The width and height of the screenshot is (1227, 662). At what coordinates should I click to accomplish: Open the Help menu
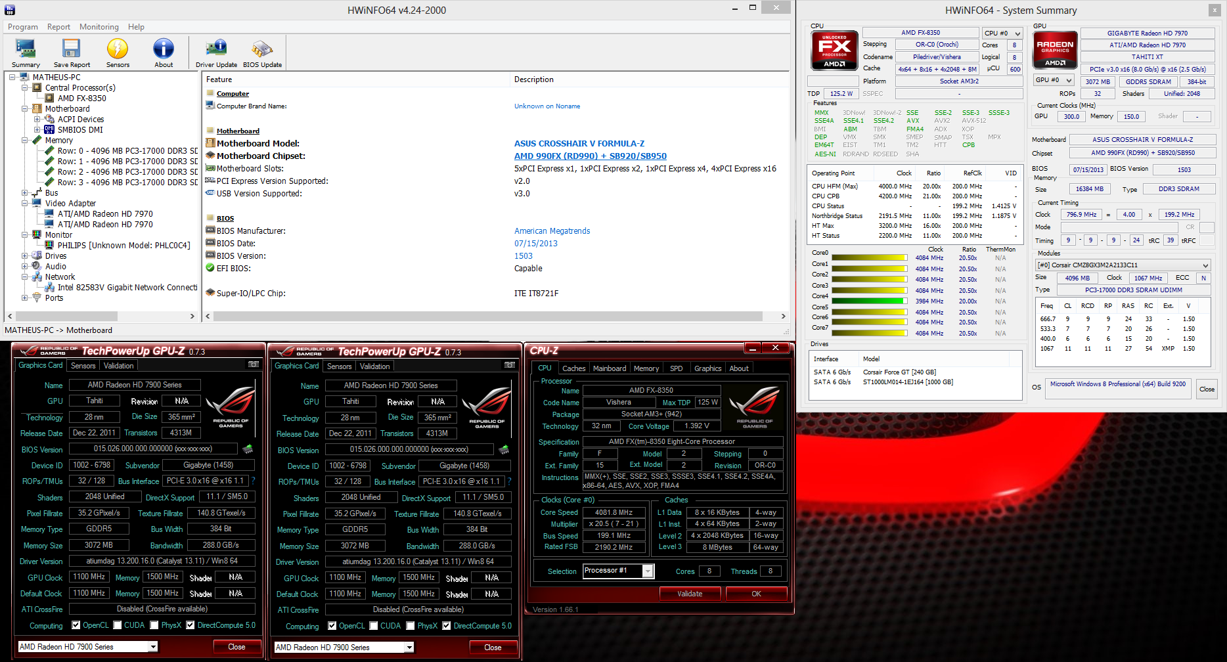pos(136,27)
